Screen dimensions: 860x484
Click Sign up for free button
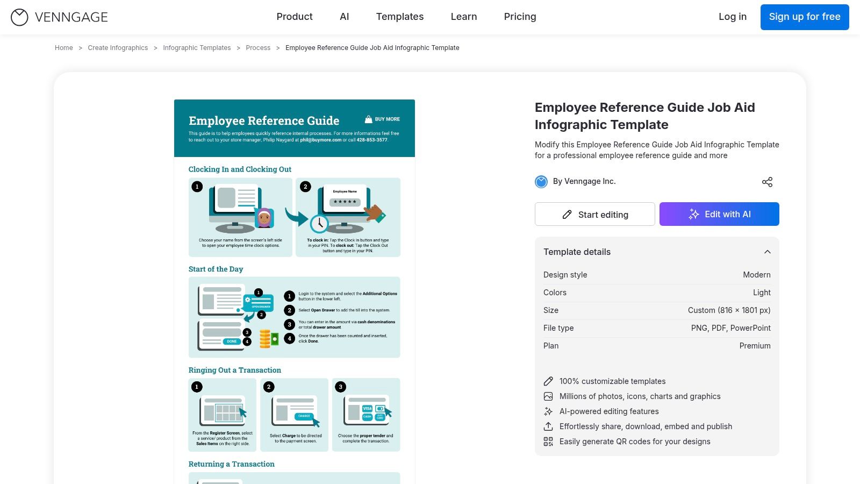click(x=805, y=17)
